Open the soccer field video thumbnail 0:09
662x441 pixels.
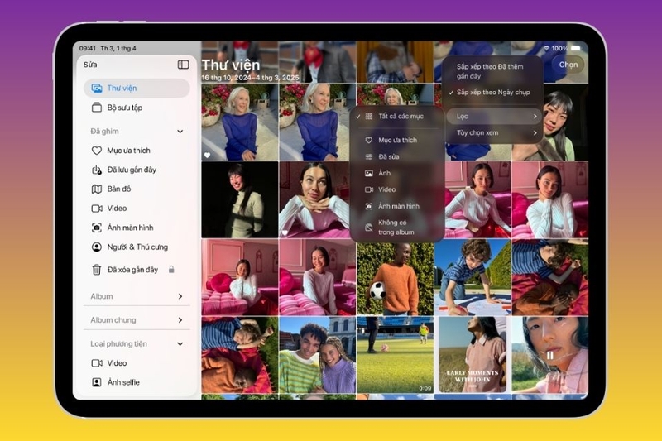[395, 355]
